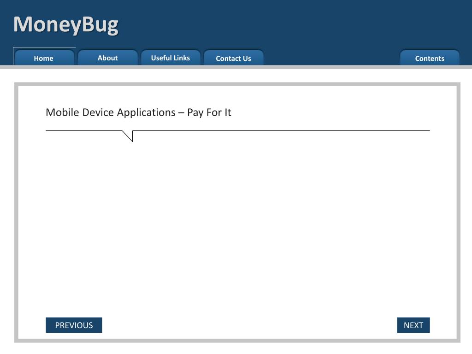This screenshot has height=354, width=472.
Task: Switch to the About tab
Action: tap(108, 58)
